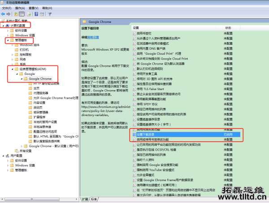
Task: Select the 停用 TLS False Start setting
Action: pos(150,89)
